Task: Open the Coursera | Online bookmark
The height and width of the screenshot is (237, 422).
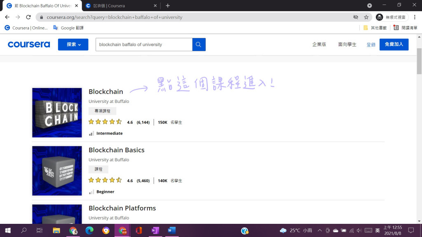Action: click(x=26, y=28)
